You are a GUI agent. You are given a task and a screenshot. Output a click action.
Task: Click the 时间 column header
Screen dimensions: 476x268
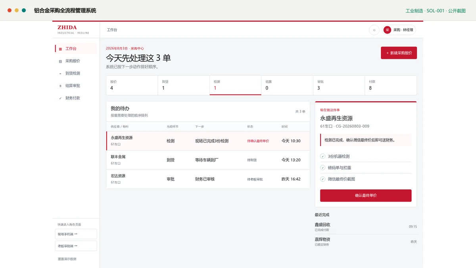284,127
